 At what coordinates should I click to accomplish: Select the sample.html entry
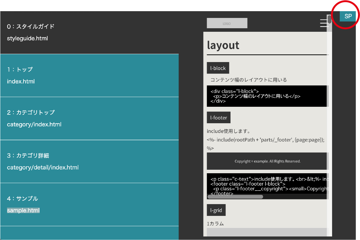[89, 205]
